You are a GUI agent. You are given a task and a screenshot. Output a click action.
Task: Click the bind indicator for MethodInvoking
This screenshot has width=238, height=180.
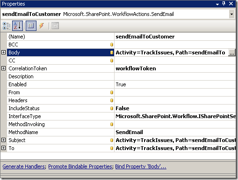tap(112, 124)
